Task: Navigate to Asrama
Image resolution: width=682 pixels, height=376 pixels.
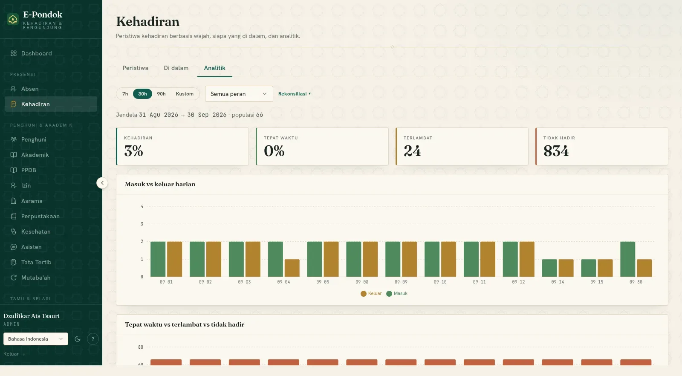Action: [x=51, y=201]
